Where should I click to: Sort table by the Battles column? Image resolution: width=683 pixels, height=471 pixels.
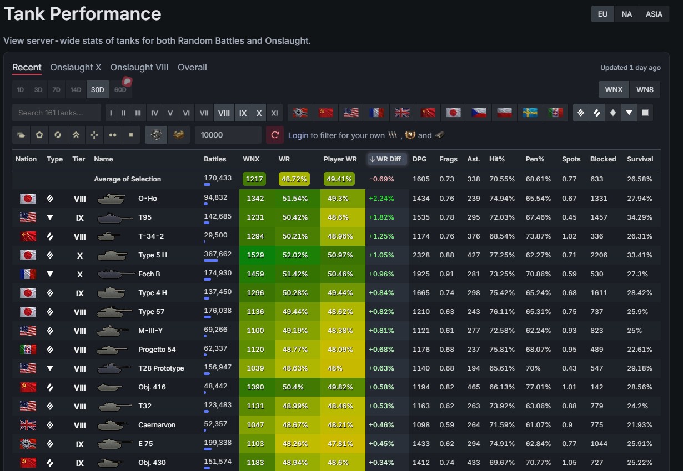(215, 159)
